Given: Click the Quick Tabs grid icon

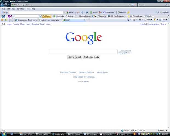Looking at the screenshot, I should (x=11, y=20).
